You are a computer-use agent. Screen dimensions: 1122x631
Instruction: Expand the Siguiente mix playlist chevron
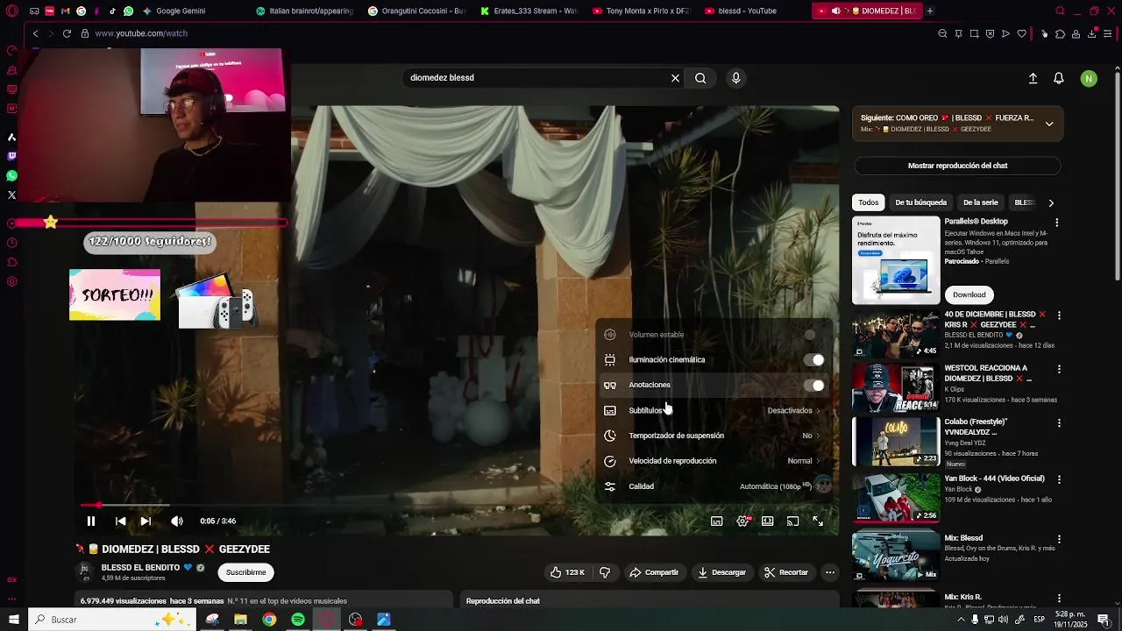point(1049,124)
